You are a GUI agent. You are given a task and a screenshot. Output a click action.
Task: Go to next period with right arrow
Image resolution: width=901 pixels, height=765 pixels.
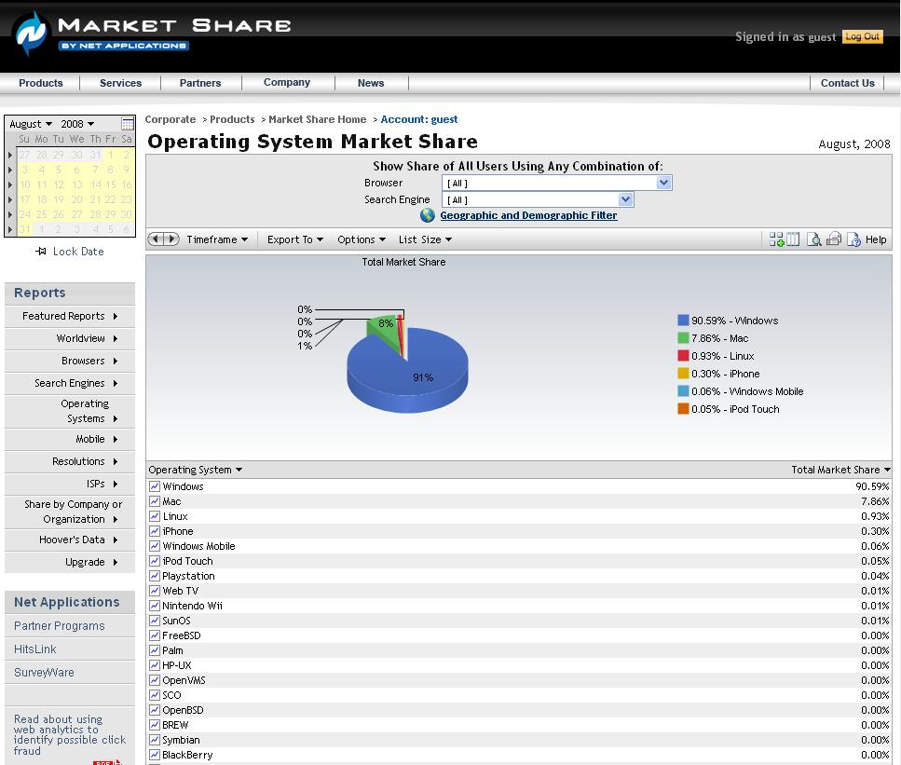[171, 239]
